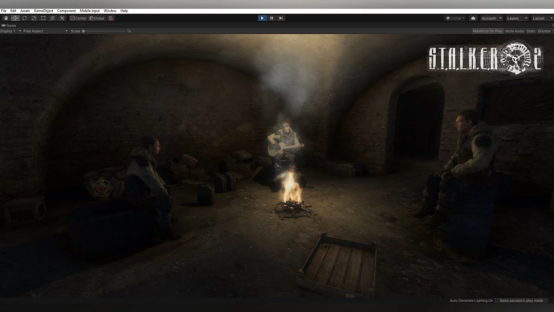Click Bake paused in play mode
This screenshot has width=554, height=312.
[x=522, y=300]
